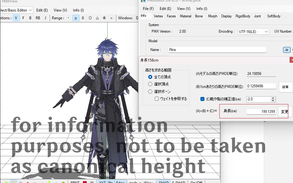Switch to the Material tab
The width and height of the screenshot is (293, 183).
click(185, 16)
